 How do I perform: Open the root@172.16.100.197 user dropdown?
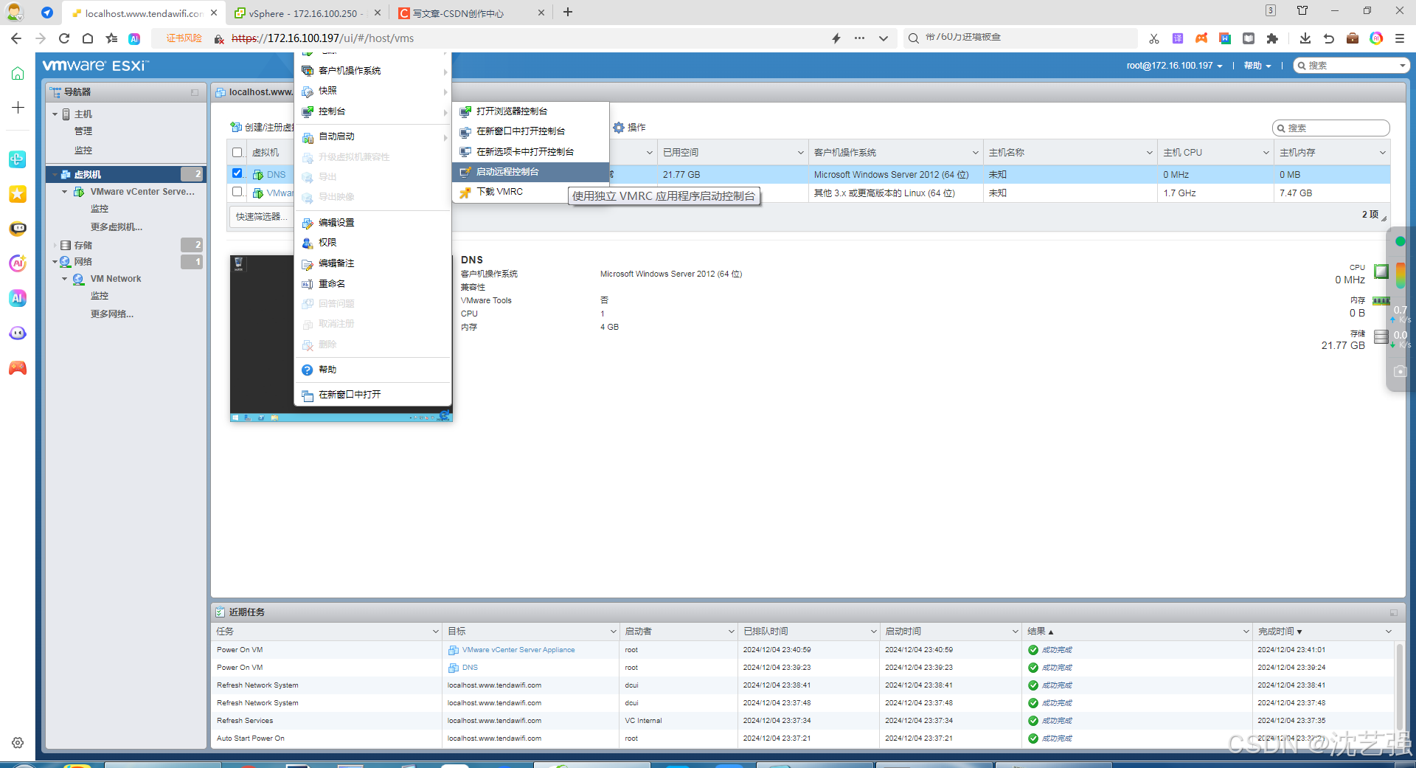click(x=1174, y=66)
